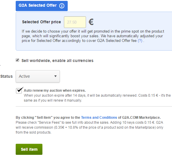The width and height of the screenshot is (172, 156).
Task: Open the Terms and Conditions link
Action: tap(99, 118)
